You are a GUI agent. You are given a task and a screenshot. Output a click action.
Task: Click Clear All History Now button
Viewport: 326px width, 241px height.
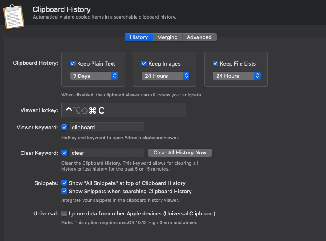(x=180, y=152)
